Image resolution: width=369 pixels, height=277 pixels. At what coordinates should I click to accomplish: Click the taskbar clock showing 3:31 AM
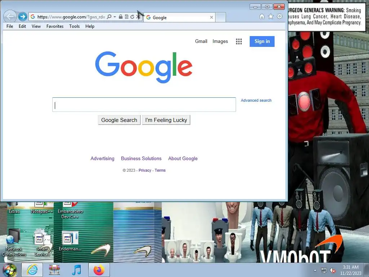pyautogui.click(x=350, y=270)
